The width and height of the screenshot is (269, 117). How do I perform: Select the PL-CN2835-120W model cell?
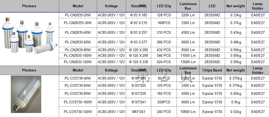point(78,62)
